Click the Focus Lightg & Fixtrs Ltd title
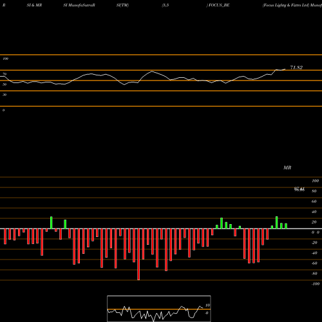 click(286, 5)
